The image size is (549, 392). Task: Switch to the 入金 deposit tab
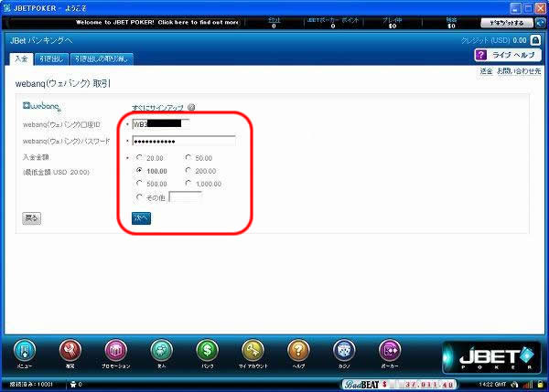pos(21,58)
